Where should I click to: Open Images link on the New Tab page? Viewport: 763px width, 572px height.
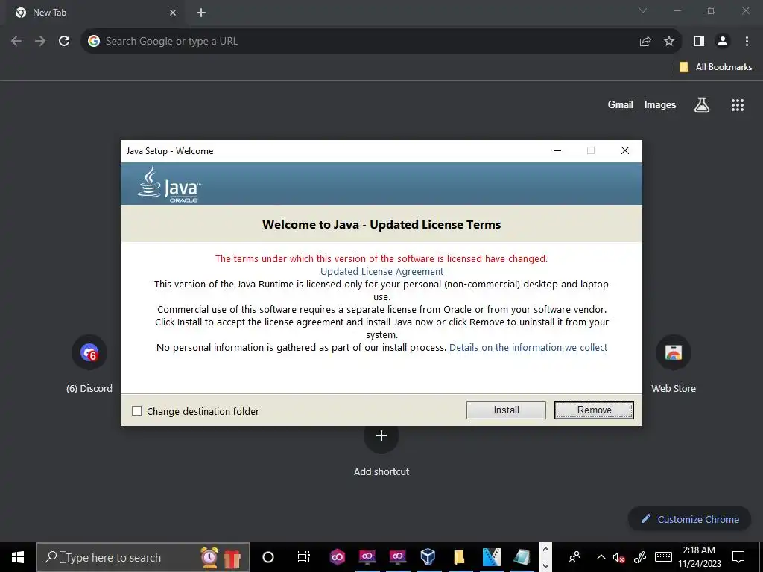[x=660, y=104]
